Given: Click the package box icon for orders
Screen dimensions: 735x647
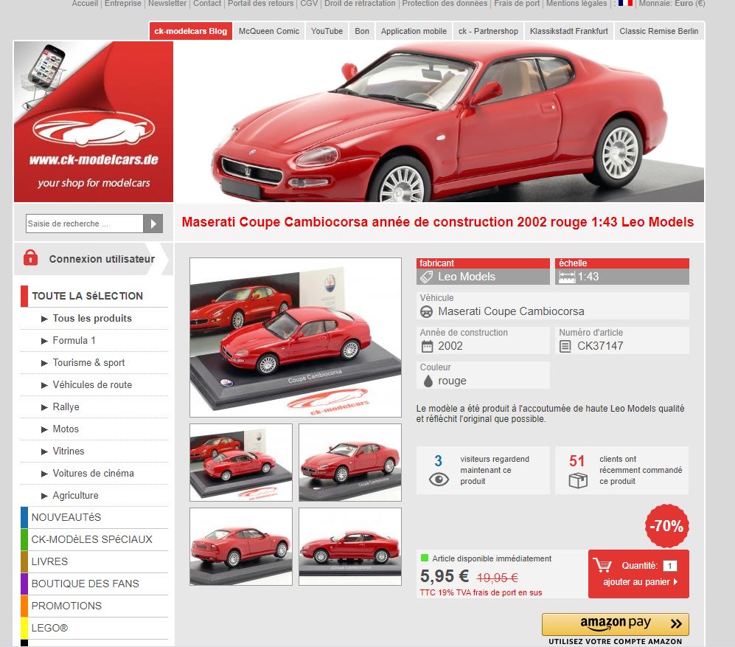Looking at the screenshot, I should click(x=577, y=480).
